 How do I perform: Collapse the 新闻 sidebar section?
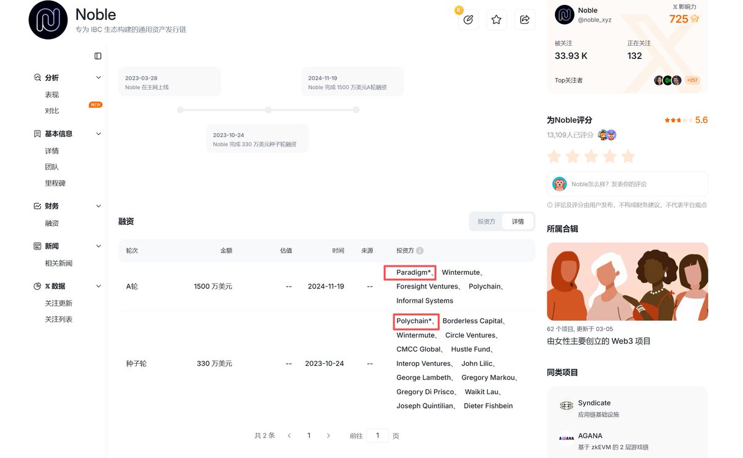[98, 246]
